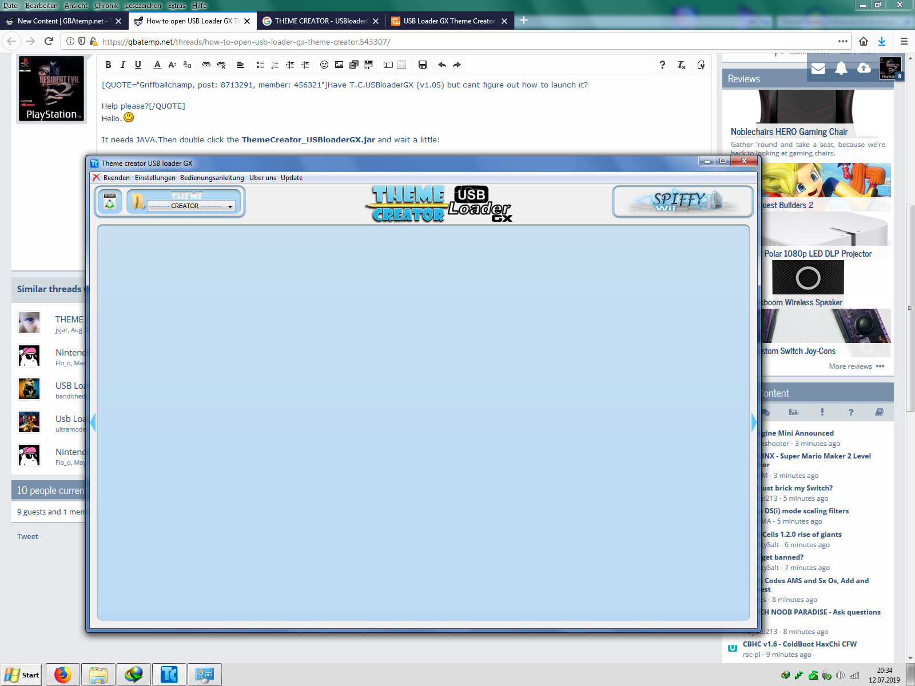Viewport: 915px width, 686px height.
Task: Open the font family dropdown in editor
Action: (x=187, y=65)
